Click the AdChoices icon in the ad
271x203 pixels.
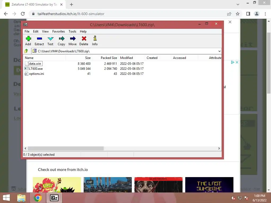click(233, 62)
